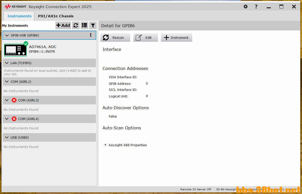The width and height of the screenshot is (302, 194).
Task: Click the Auto-Discover Options False value
Action: pyautogui.click(x=113, y=117)
